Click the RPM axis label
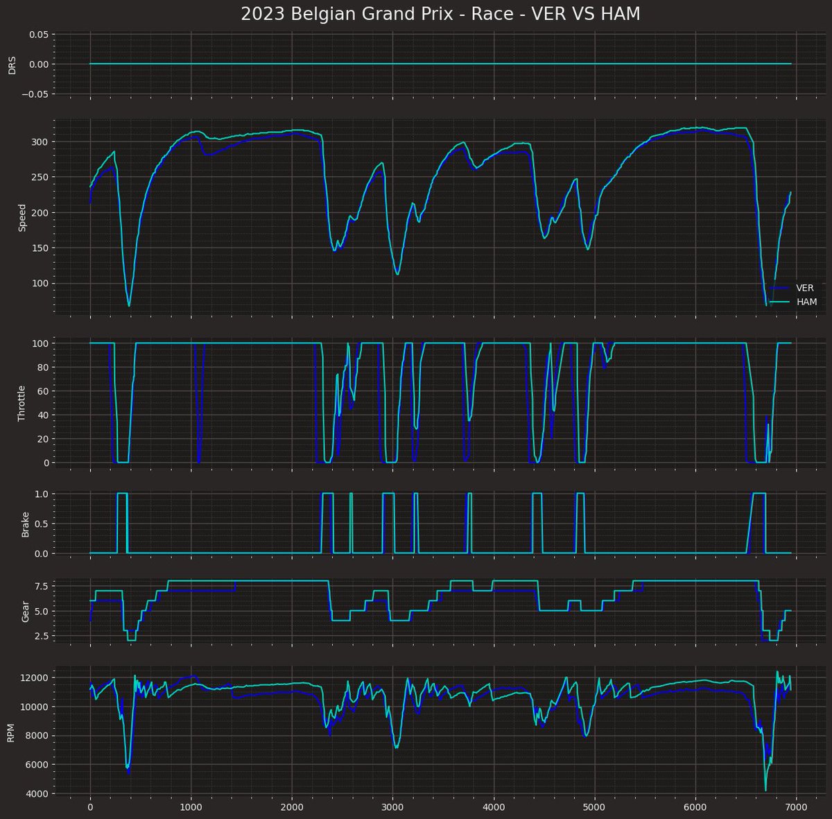 pos(12,732)
